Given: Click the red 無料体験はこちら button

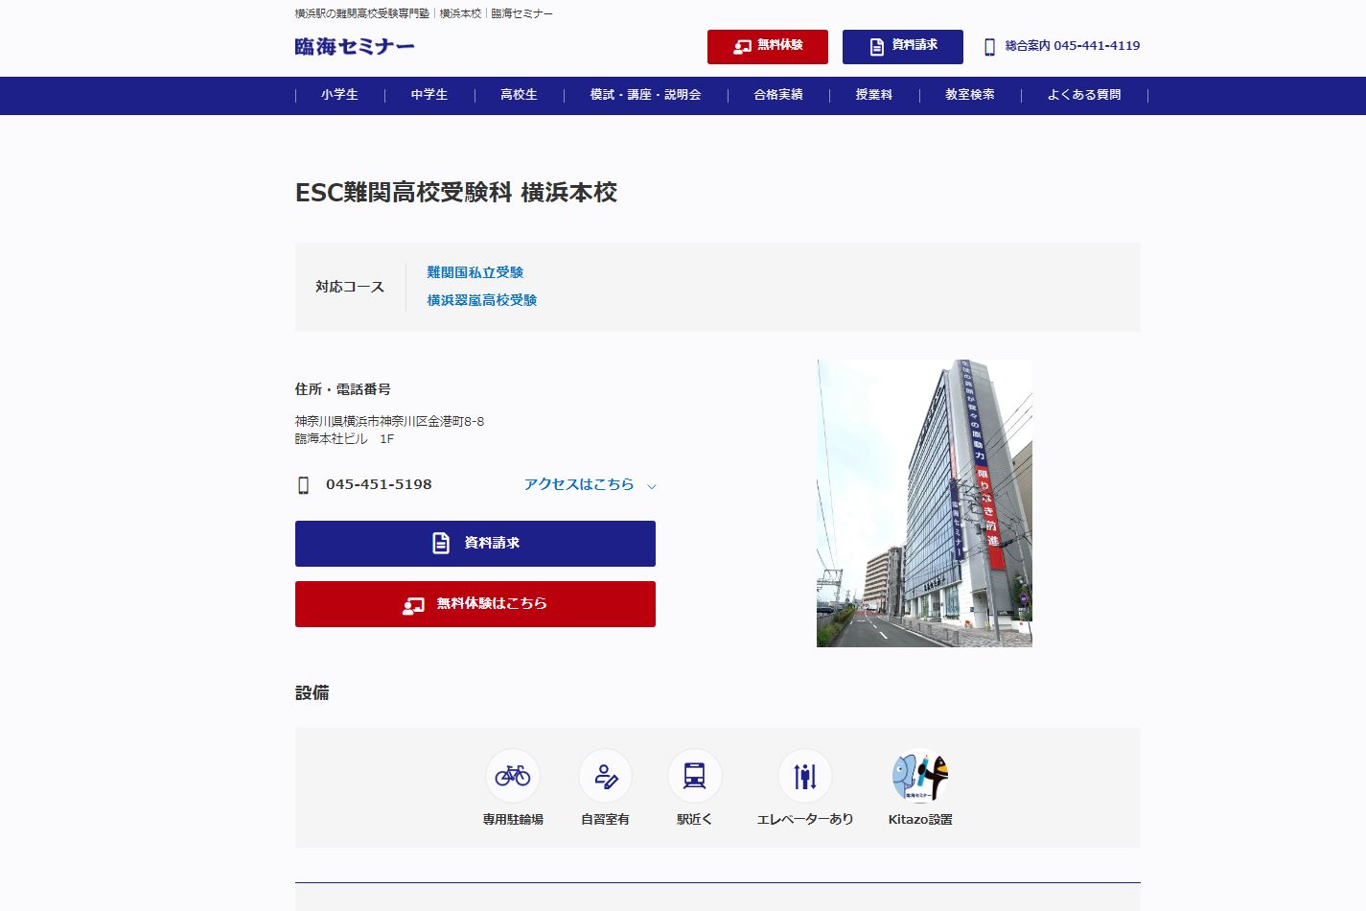Looking at the screenshot, I should tap(475, 604).
